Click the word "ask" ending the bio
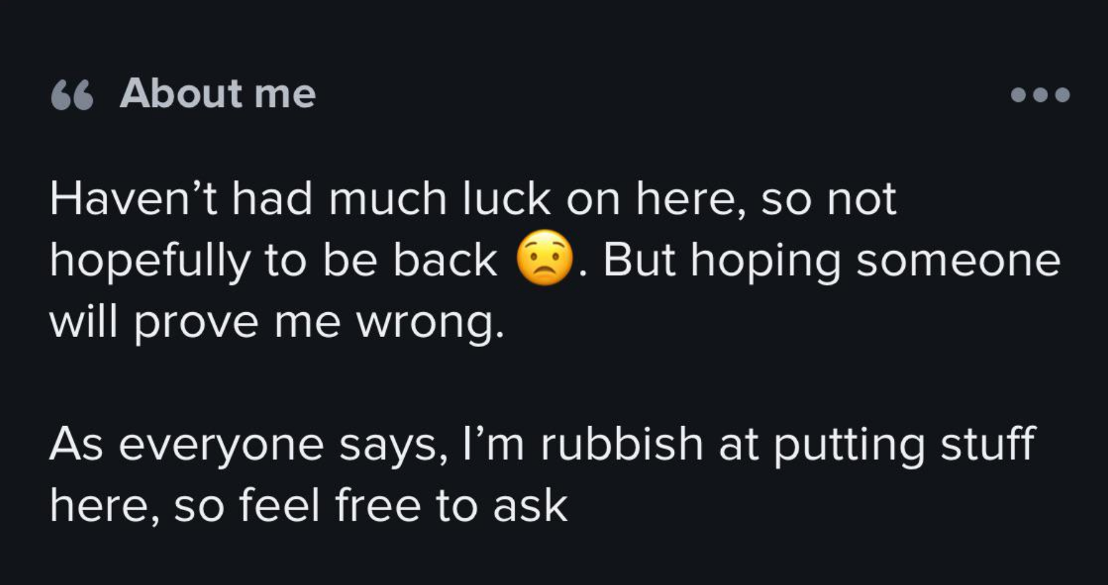The image size is (1108, 585). [530, 505]
